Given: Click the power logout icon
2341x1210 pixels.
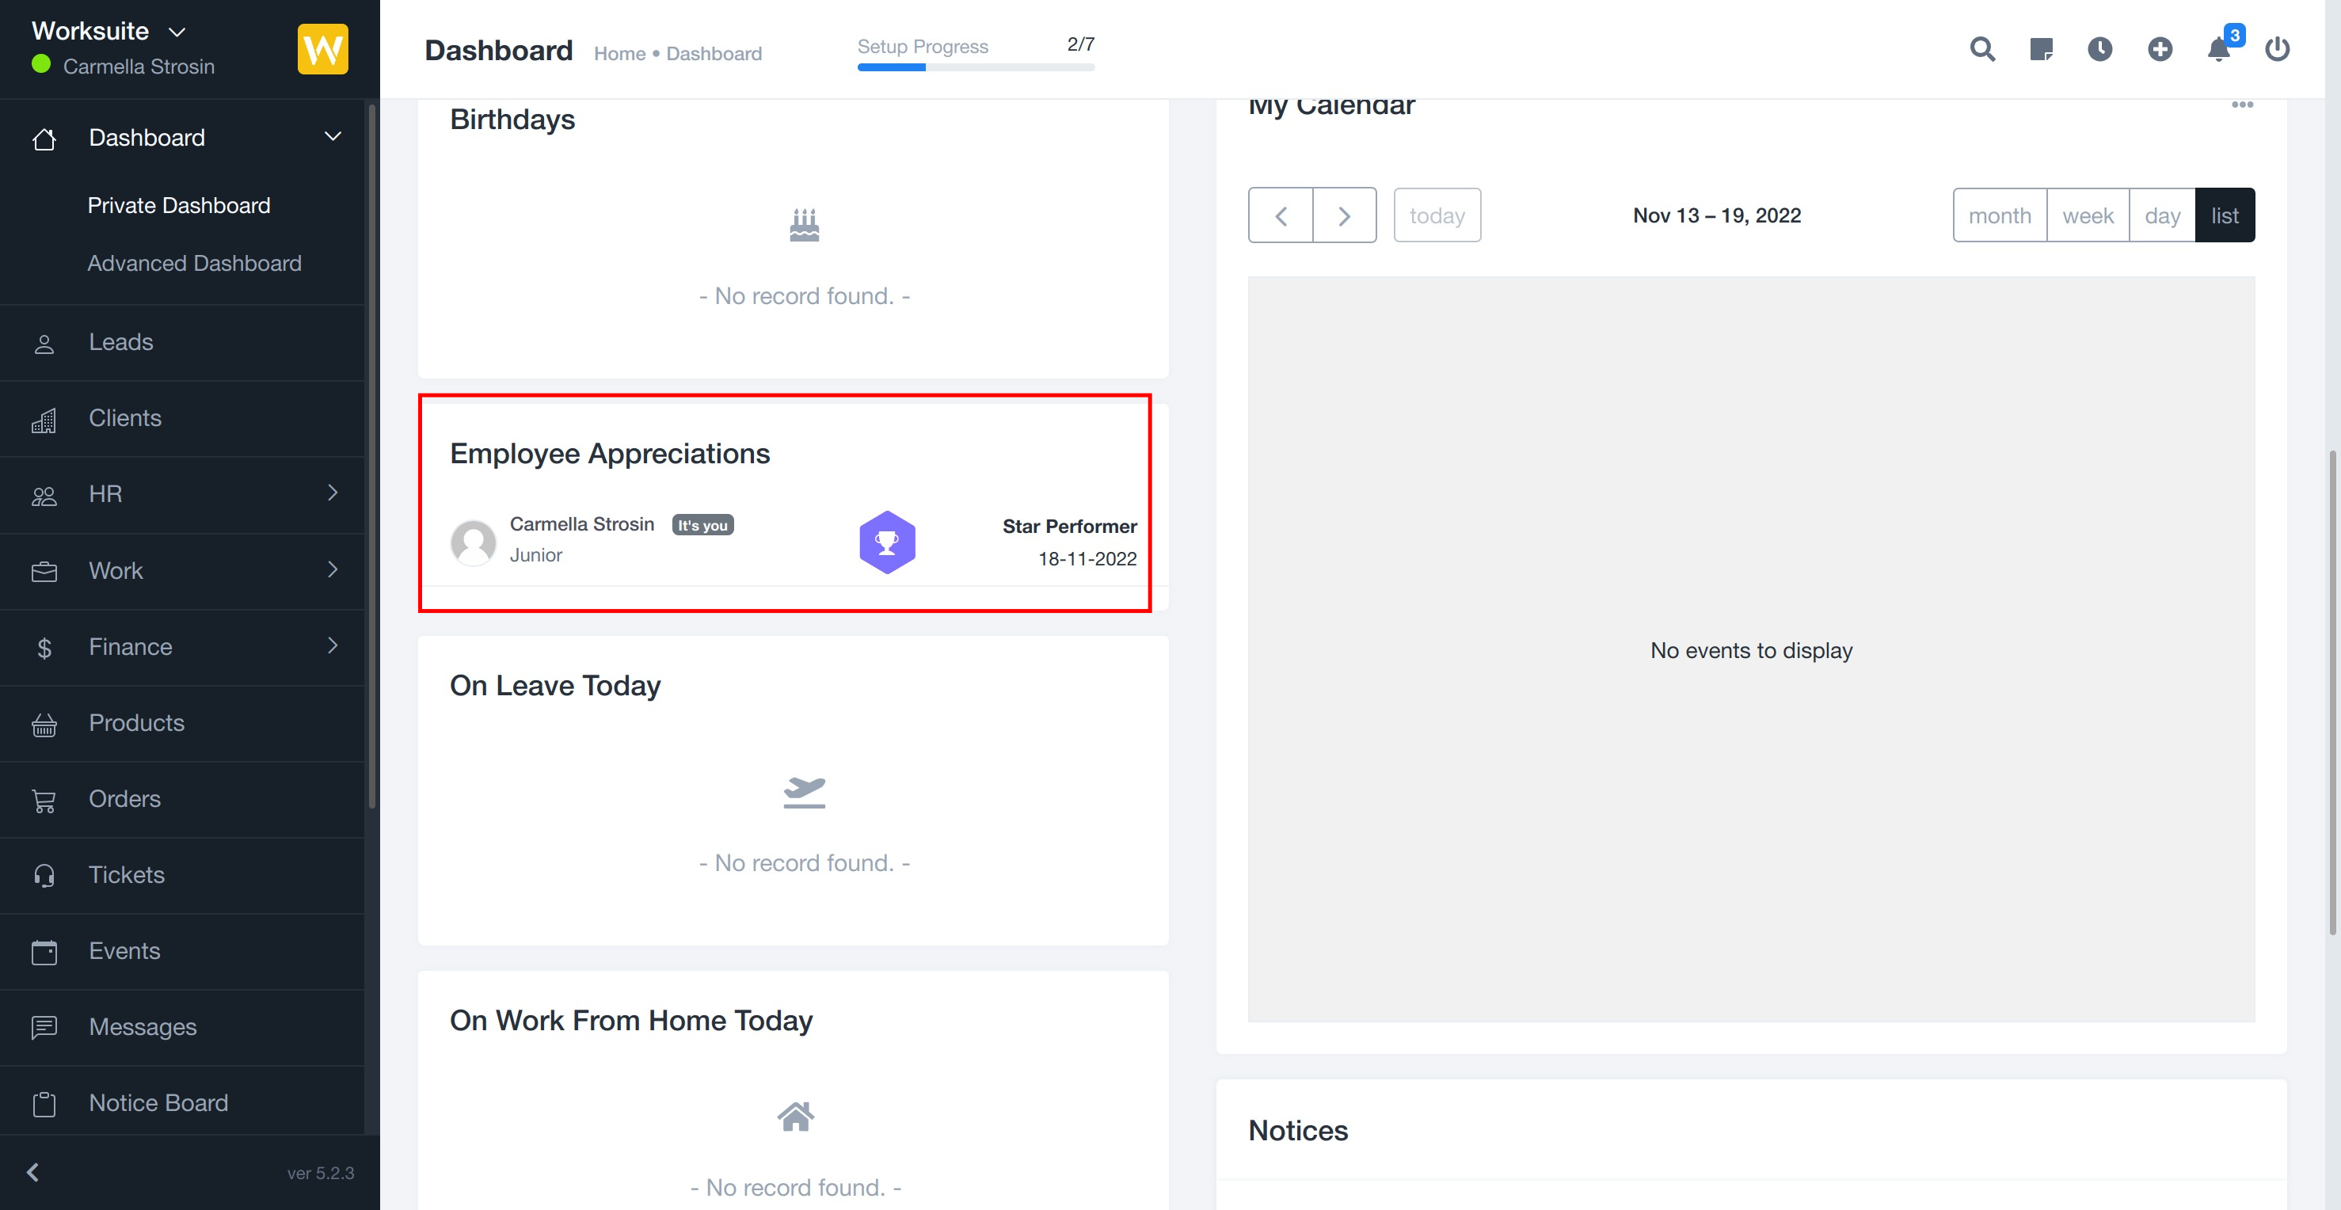Looking at the screenshot, I should (x=2277, y=49).
